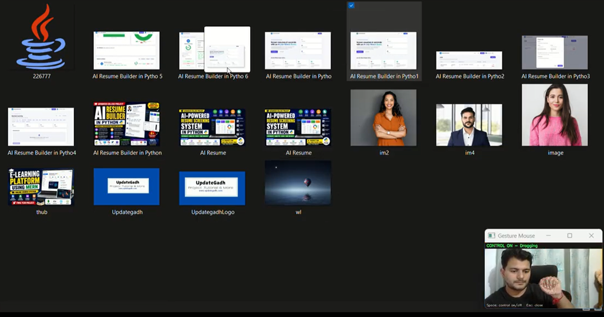This screenshot has height=317, width=604.
Task: Click the CONTROL ON – Dragging status text
Action: (512, 245)
